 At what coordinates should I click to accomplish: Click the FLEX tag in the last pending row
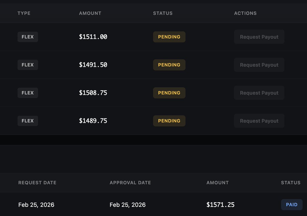(x=28, y=121)
